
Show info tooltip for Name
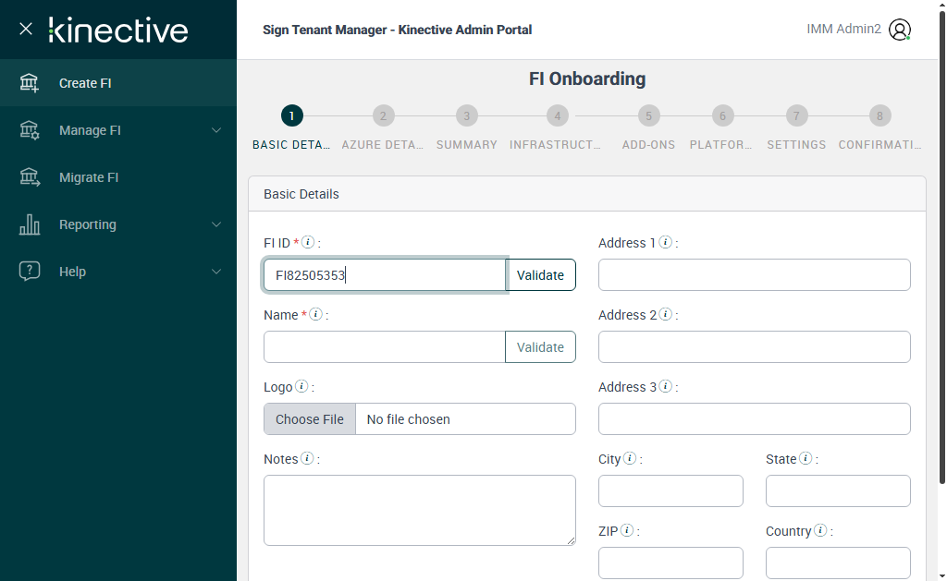[315, 314]
